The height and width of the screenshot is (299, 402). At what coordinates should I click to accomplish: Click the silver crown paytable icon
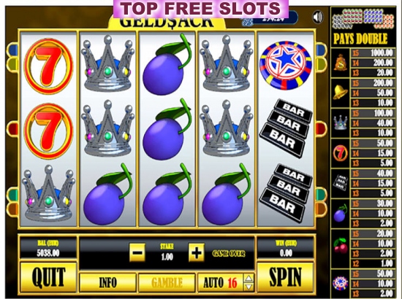click(341, 123)
